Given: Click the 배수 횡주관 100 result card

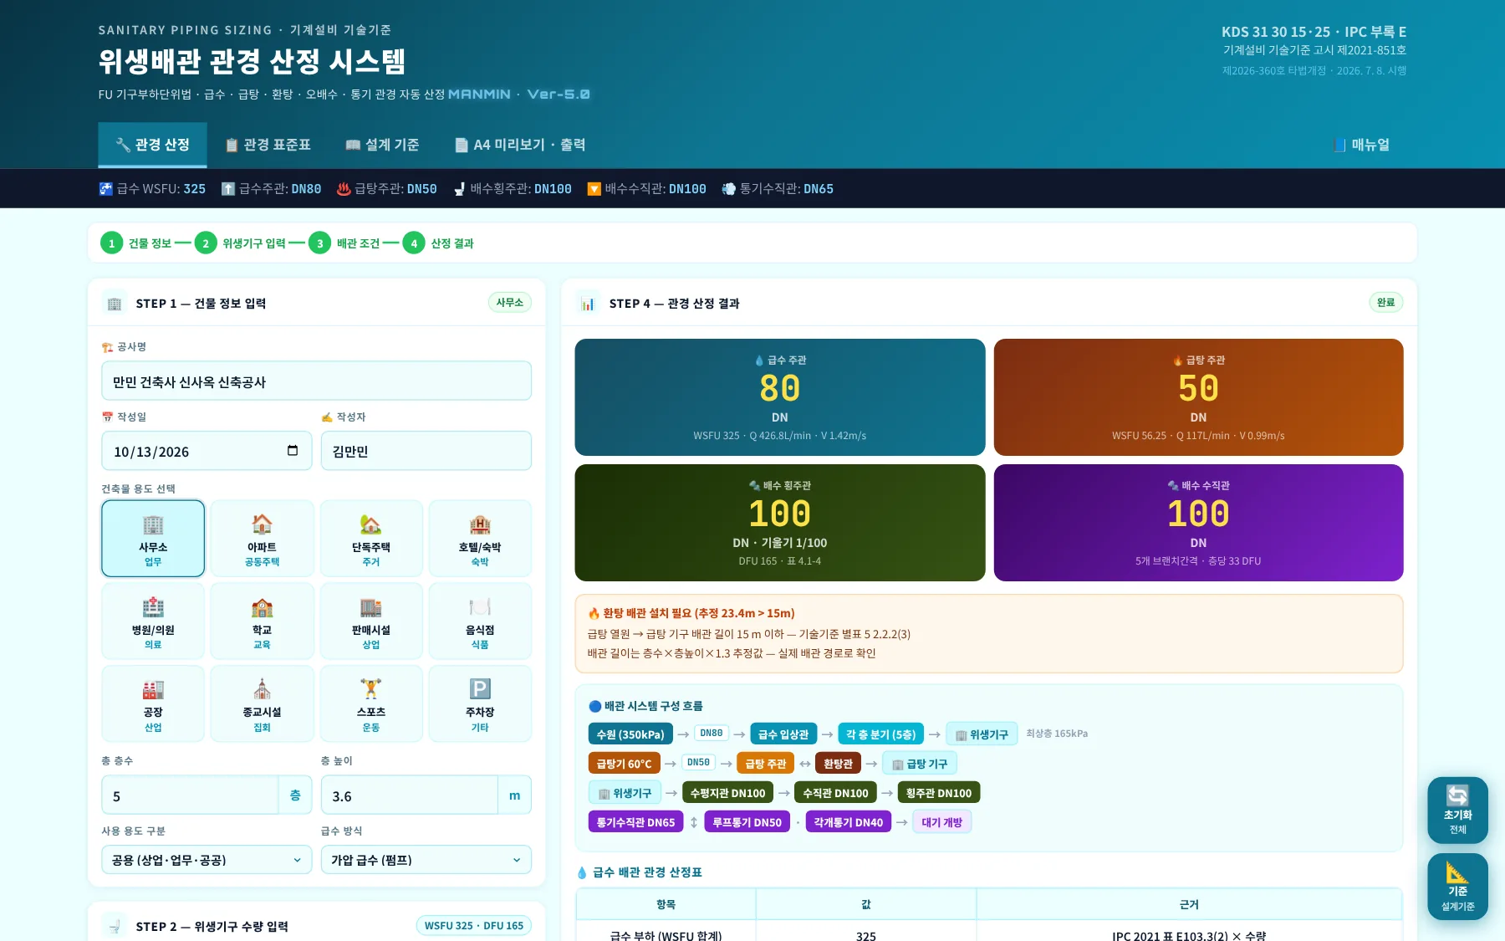Looking at the screenshot, I should [780, 523].
